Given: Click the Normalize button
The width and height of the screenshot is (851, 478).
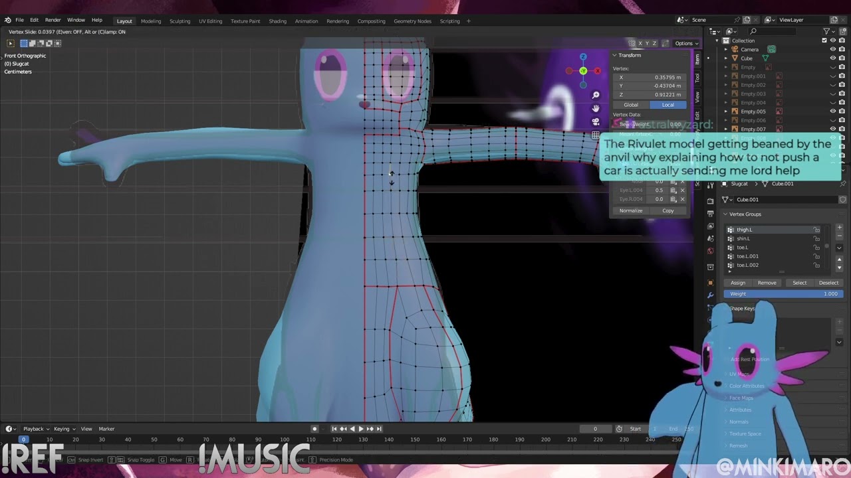Looking at the screenshot, I should (x=631, y=210).
